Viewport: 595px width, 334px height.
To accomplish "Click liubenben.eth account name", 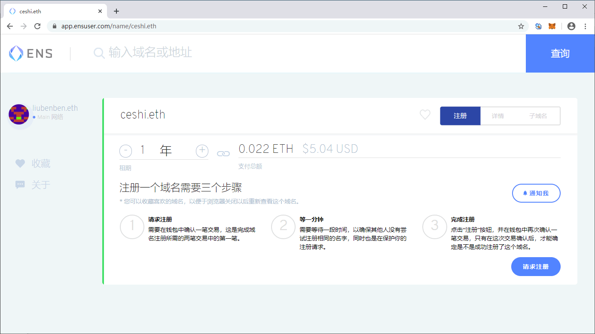I will click(55, 108).
